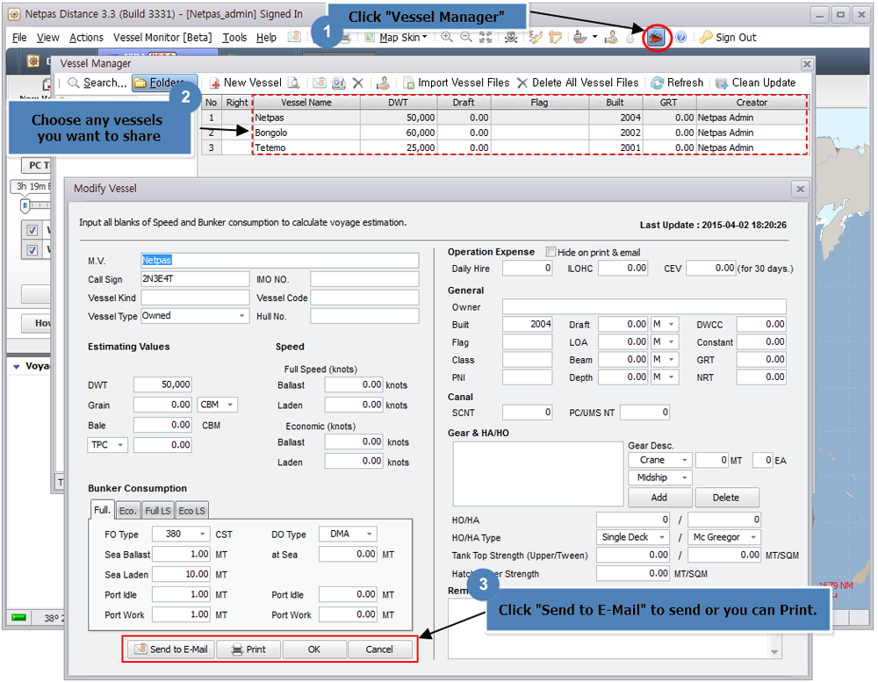Switch to the Eco. bunker consumption tab
Image resolution: width=878 pixels, height=682 pixels.
pos(128,510)
